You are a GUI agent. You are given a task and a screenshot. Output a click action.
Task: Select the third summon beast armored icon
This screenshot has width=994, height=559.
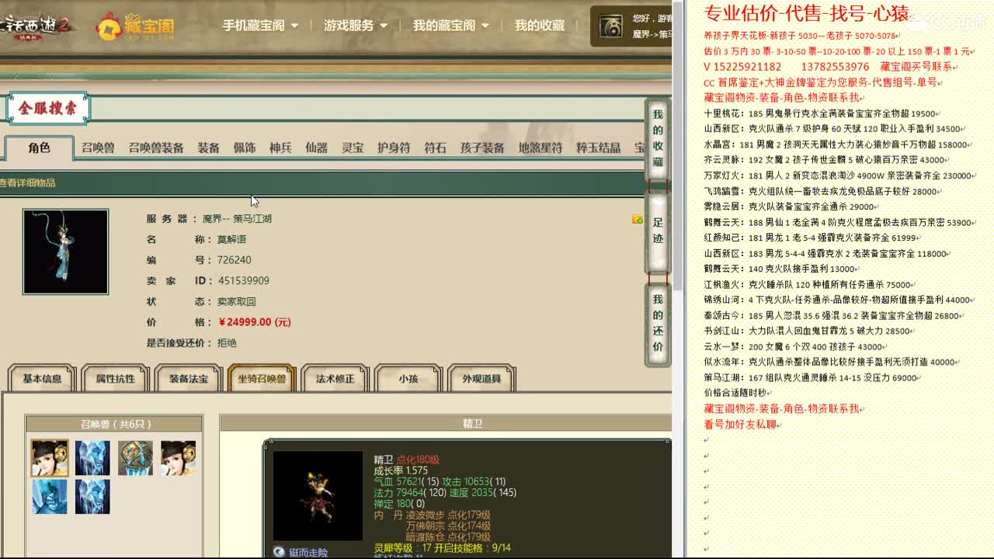(x=135, y=458)
